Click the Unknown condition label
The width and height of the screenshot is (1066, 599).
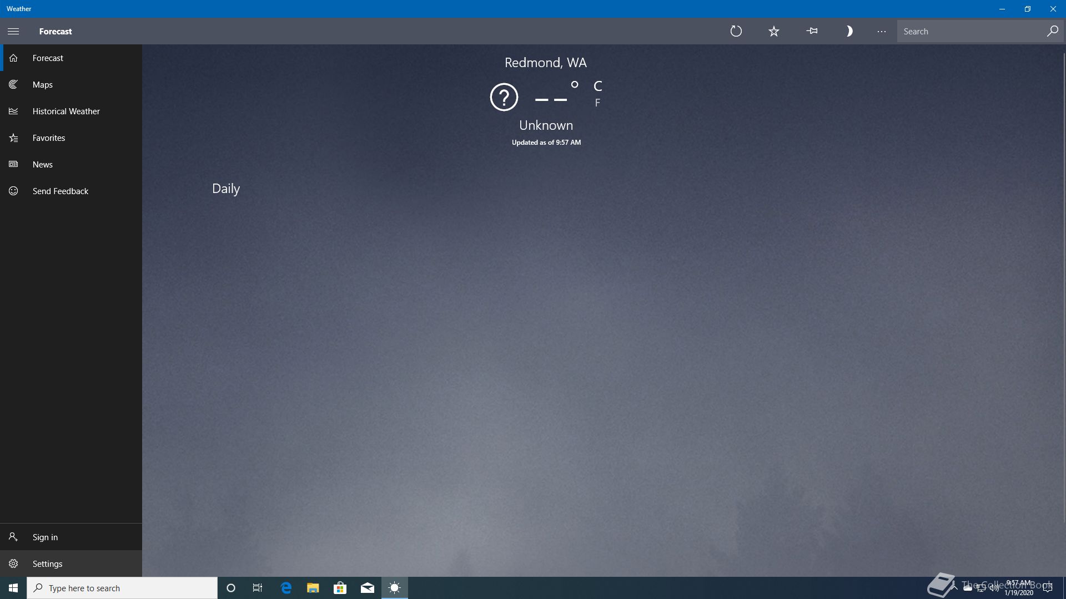(546, 125)
